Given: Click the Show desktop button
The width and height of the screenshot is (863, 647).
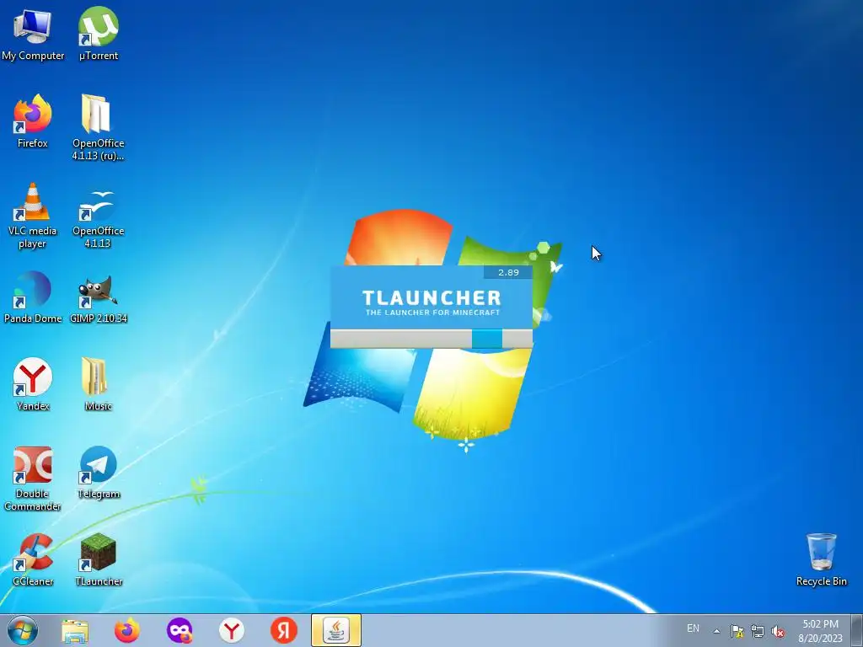Looking at the screenshot, I should click(857, 630).
